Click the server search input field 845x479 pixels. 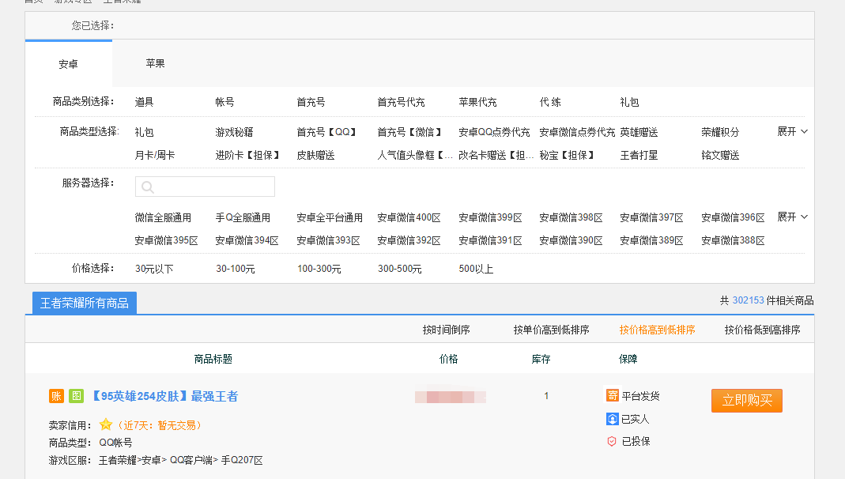205,187
